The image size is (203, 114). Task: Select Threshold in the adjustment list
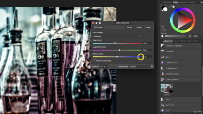point(180,51)
